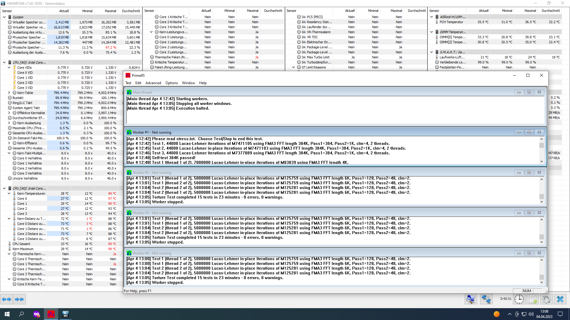Collapse the Kern-Temperaturen tree node
The height and width of the screenshot is (320, 570).
point(9,193)
